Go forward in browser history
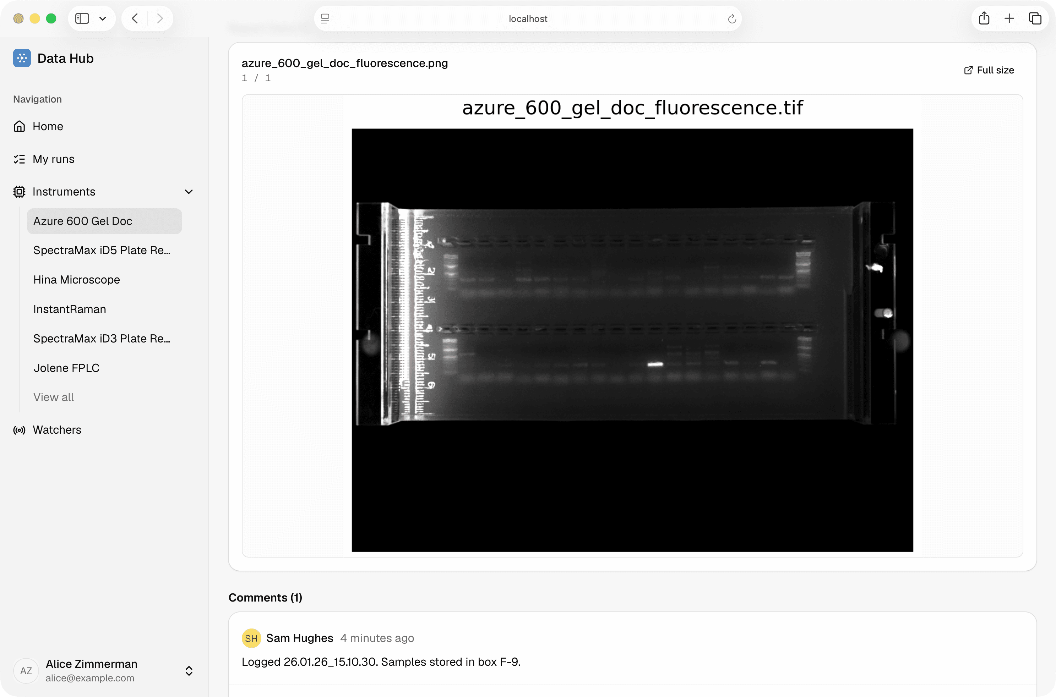 click(x=160, y=18)
